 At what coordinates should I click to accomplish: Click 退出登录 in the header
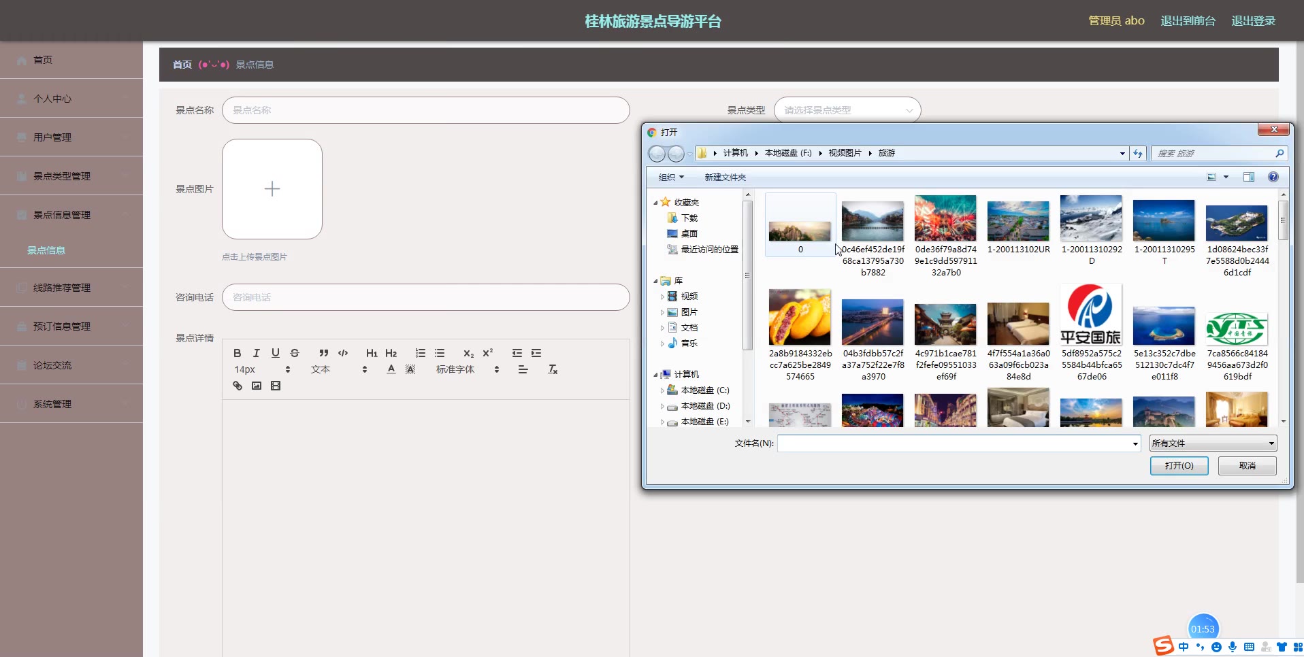(x=1253, y=21)
